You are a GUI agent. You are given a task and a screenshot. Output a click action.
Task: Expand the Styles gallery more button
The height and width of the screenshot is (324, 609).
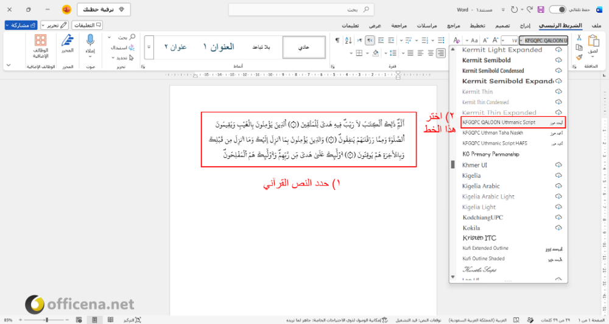pos(149,47)
